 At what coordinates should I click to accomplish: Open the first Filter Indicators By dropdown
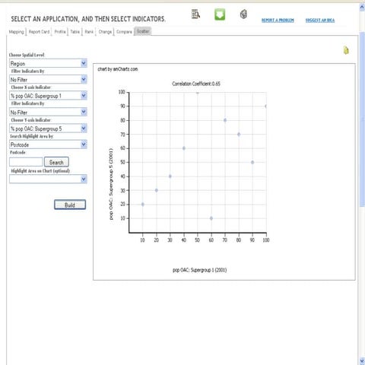coord(48,79)
